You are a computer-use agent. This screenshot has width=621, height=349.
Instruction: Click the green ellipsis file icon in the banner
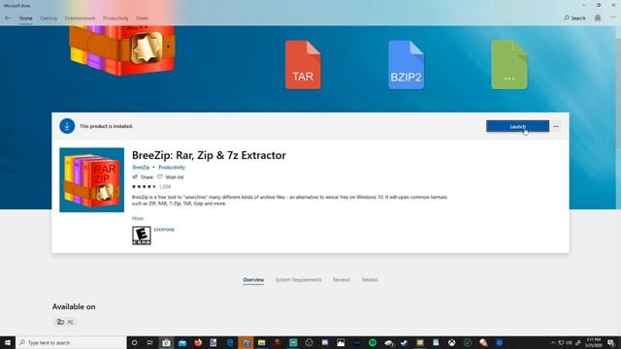coord(509,65)
